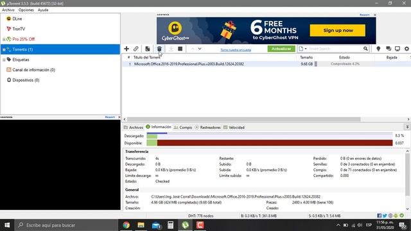Screen dimensions: 411x231
Task: Select Pro 25% Off sidebar entry
Action: tap(23, 39)
